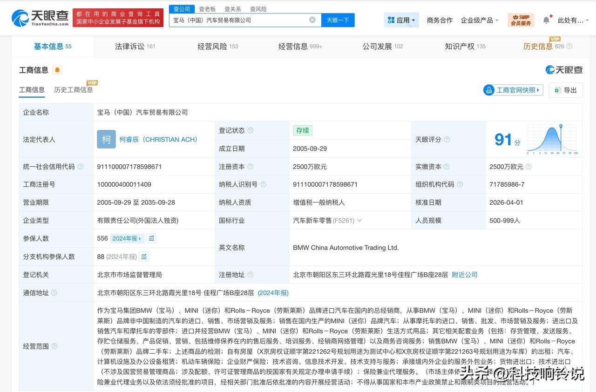Click the 附近公司 link

pyautogui.click(x=464, y=275)
